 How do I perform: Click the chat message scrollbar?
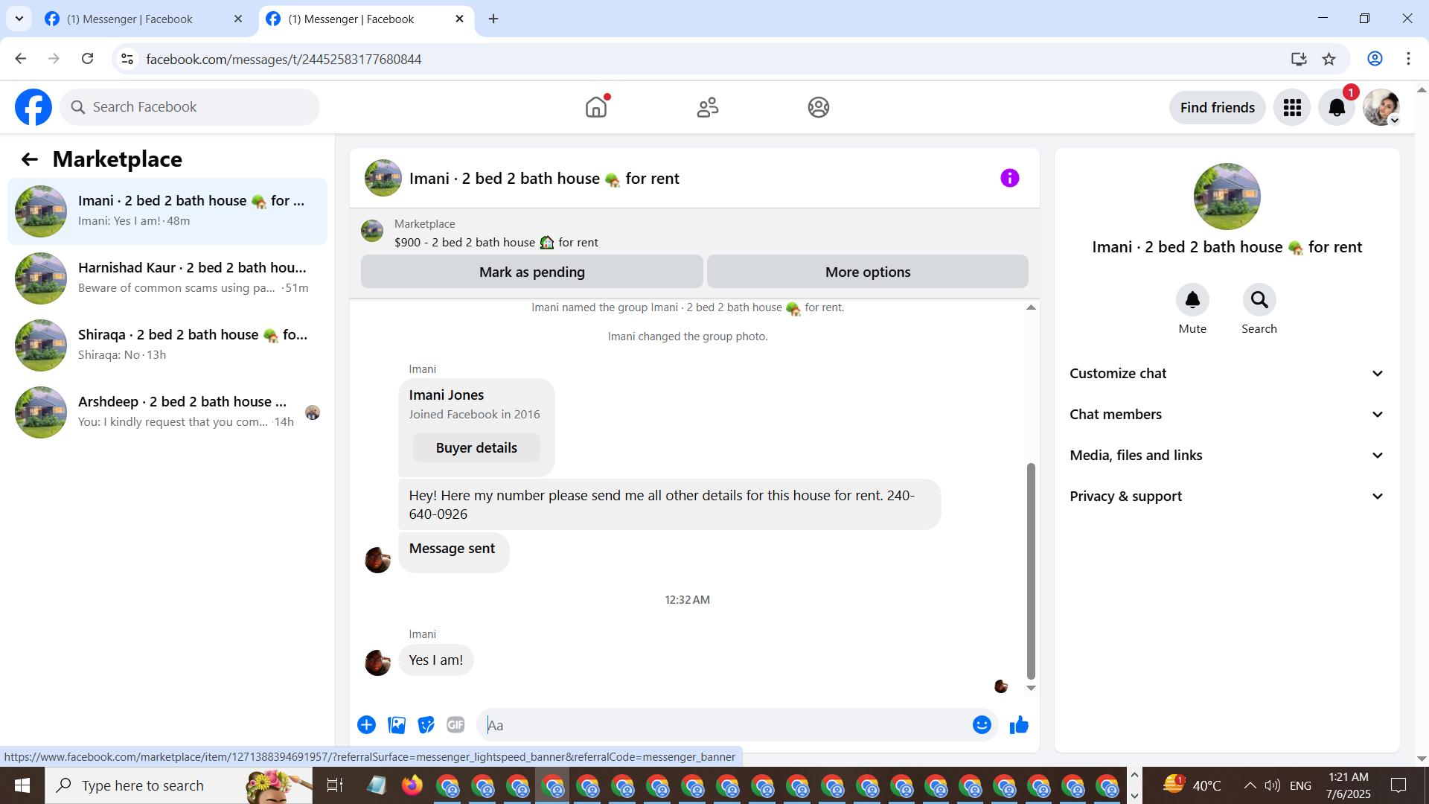coord(1031,571)
